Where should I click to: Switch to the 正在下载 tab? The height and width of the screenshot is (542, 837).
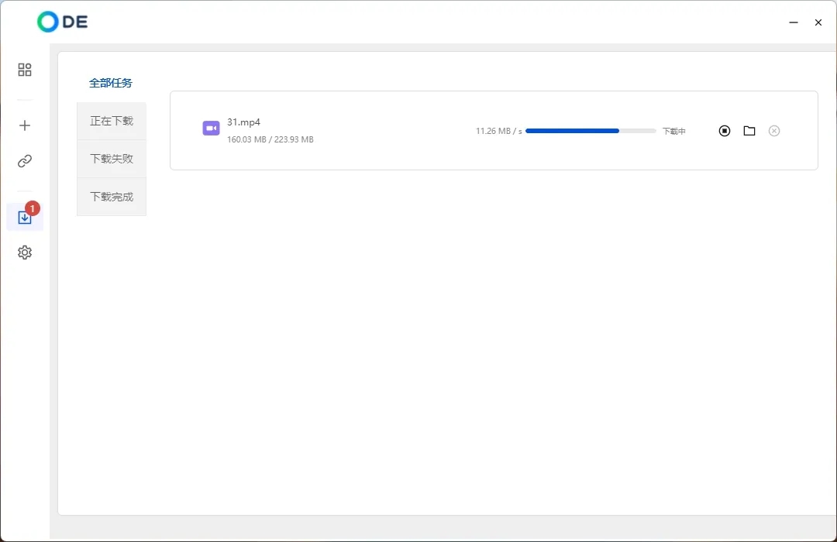tap(112, 121)
